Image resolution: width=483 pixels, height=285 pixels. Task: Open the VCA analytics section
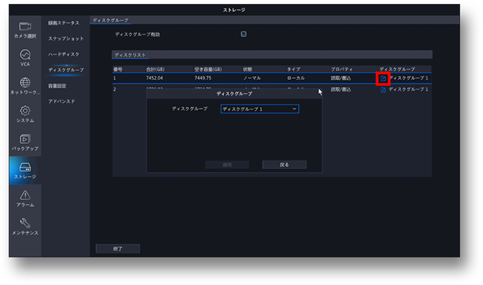coord(25,57)
